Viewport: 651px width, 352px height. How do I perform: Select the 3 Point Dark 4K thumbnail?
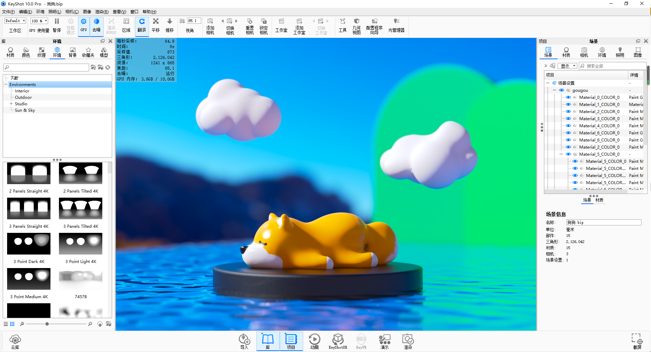(28, 244)
